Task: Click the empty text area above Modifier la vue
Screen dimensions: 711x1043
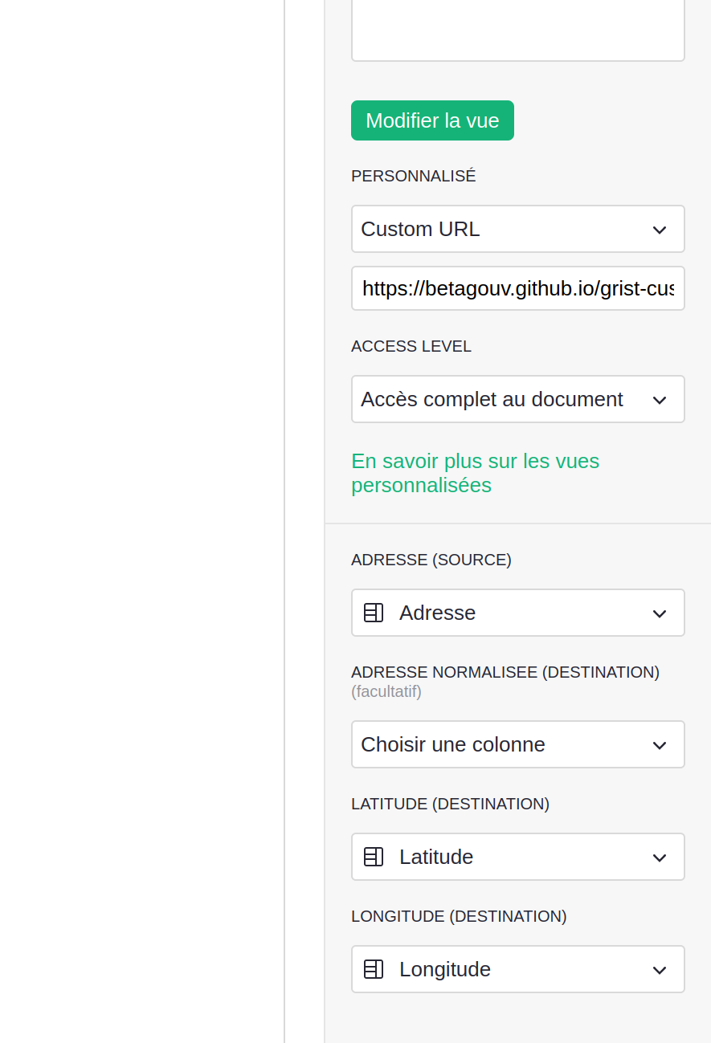Action: point(517,28)
